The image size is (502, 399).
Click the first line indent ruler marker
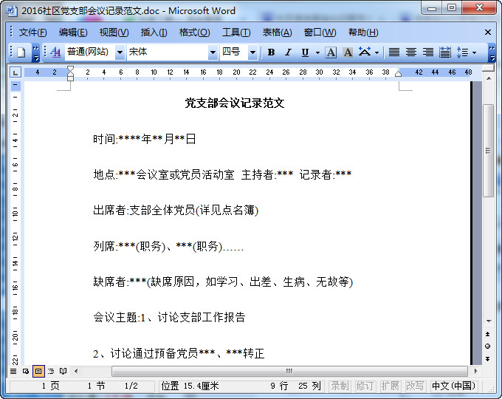pos(70,69)
